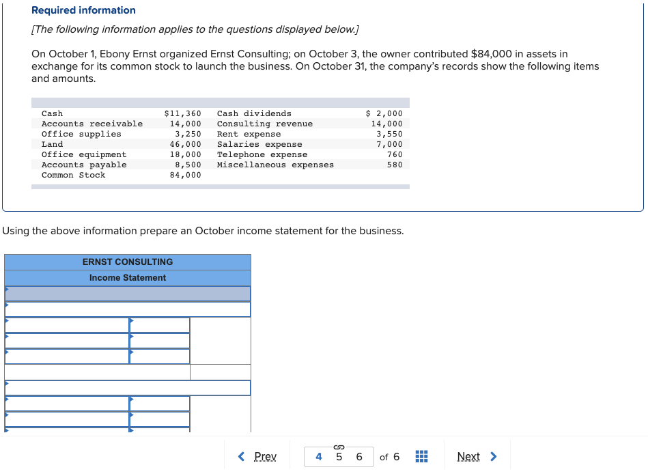Click the '46,000' Land amount
This screenshot has width=648, height=476.
[x=185, y=144]
